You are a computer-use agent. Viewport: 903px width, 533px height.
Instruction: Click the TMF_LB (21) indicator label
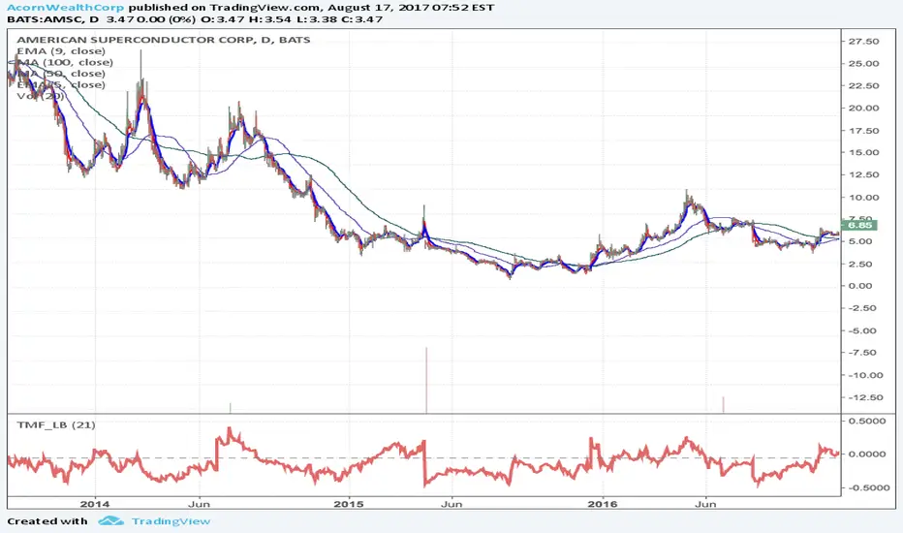(56, 424)
